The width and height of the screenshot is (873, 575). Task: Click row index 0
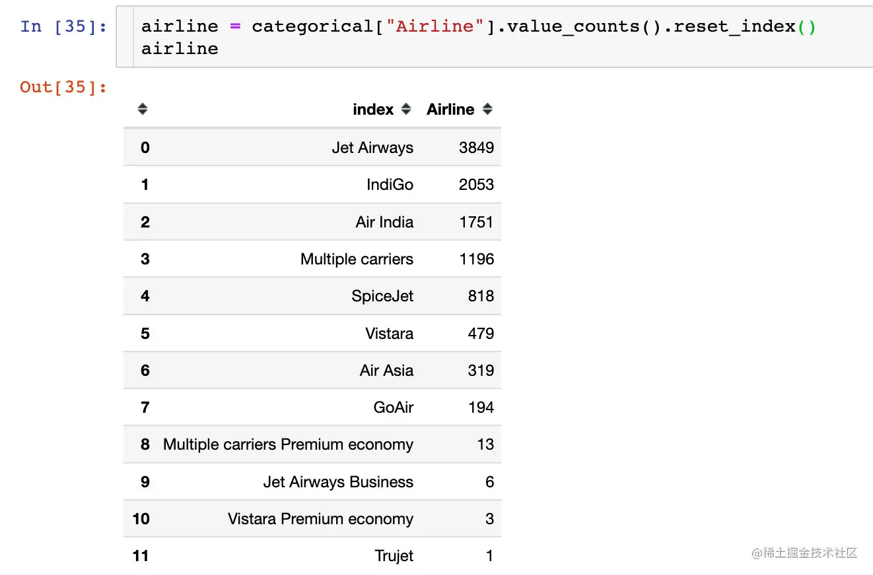[x=145, y=148]
